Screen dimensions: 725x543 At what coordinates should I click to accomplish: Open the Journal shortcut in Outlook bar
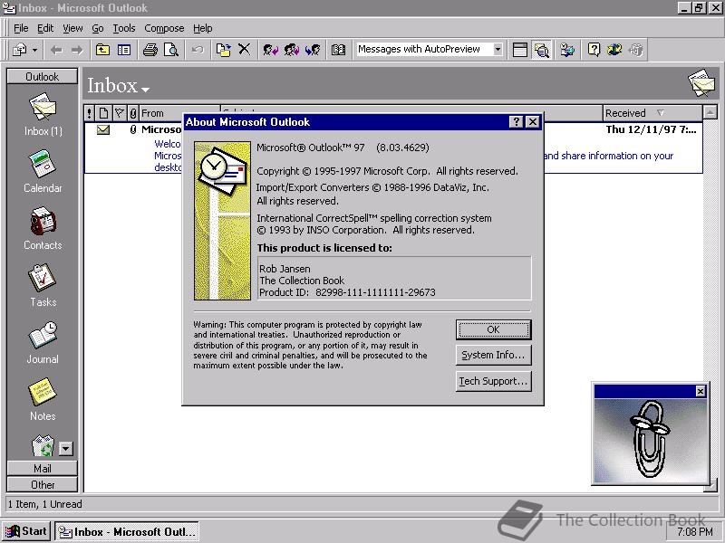click(x=43, y=342)
